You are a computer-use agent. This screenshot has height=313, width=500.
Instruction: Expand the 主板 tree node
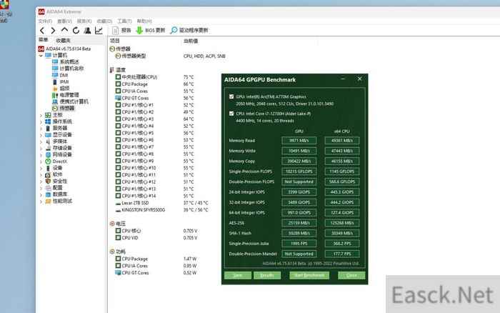tap(41, 115)
